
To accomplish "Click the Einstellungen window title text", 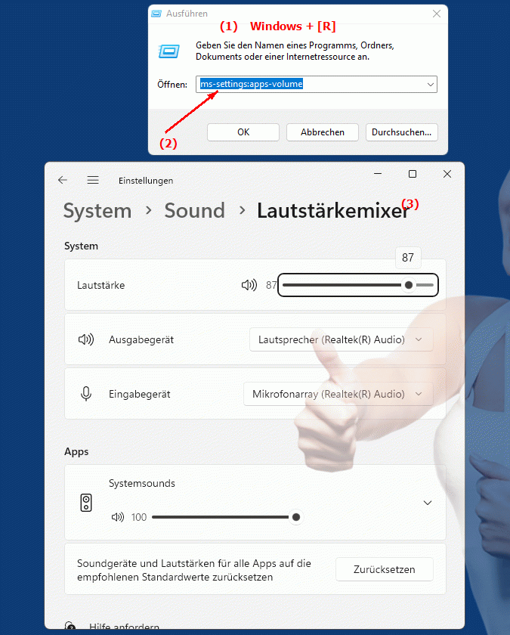I will (146, 181).
